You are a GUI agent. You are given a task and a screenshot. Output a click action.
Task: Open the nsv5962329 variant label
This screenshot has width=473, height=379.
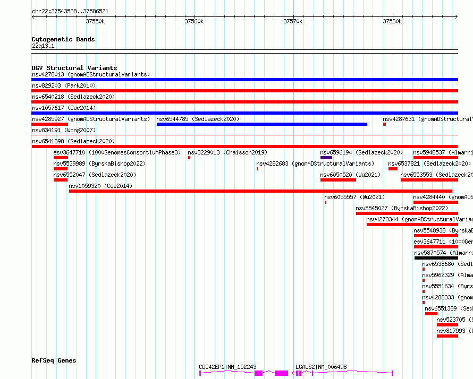point(447,275)
